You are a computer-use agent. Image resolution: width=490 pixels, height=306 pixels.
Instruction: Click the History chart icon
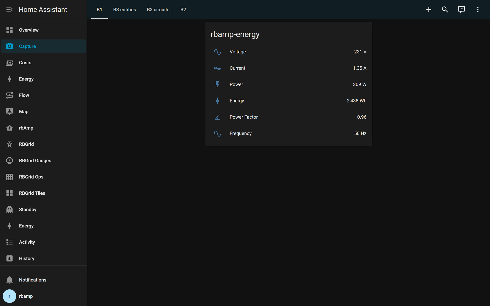9,259
